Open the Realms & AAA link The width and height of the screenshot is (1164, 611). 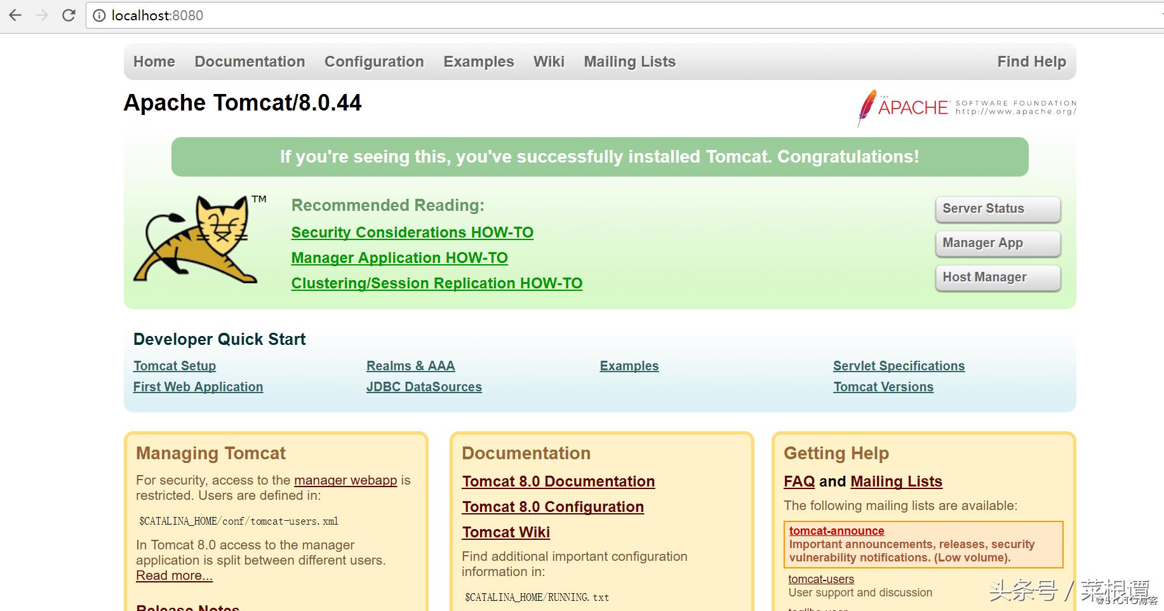411,366
